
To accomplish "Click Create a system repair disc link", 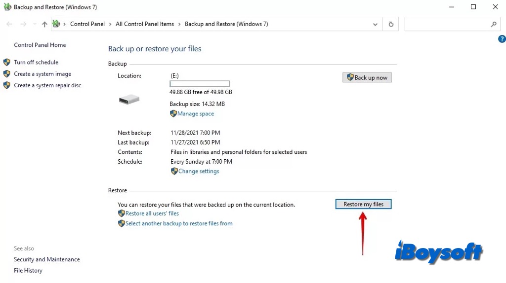I will coord(47,85).
